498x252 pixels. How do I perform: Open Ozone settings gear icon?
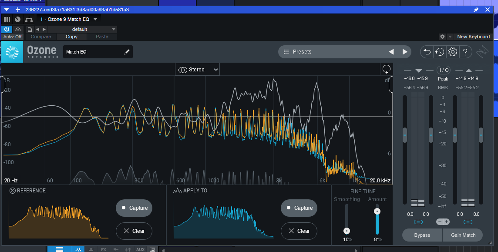[x=453, y=52]
